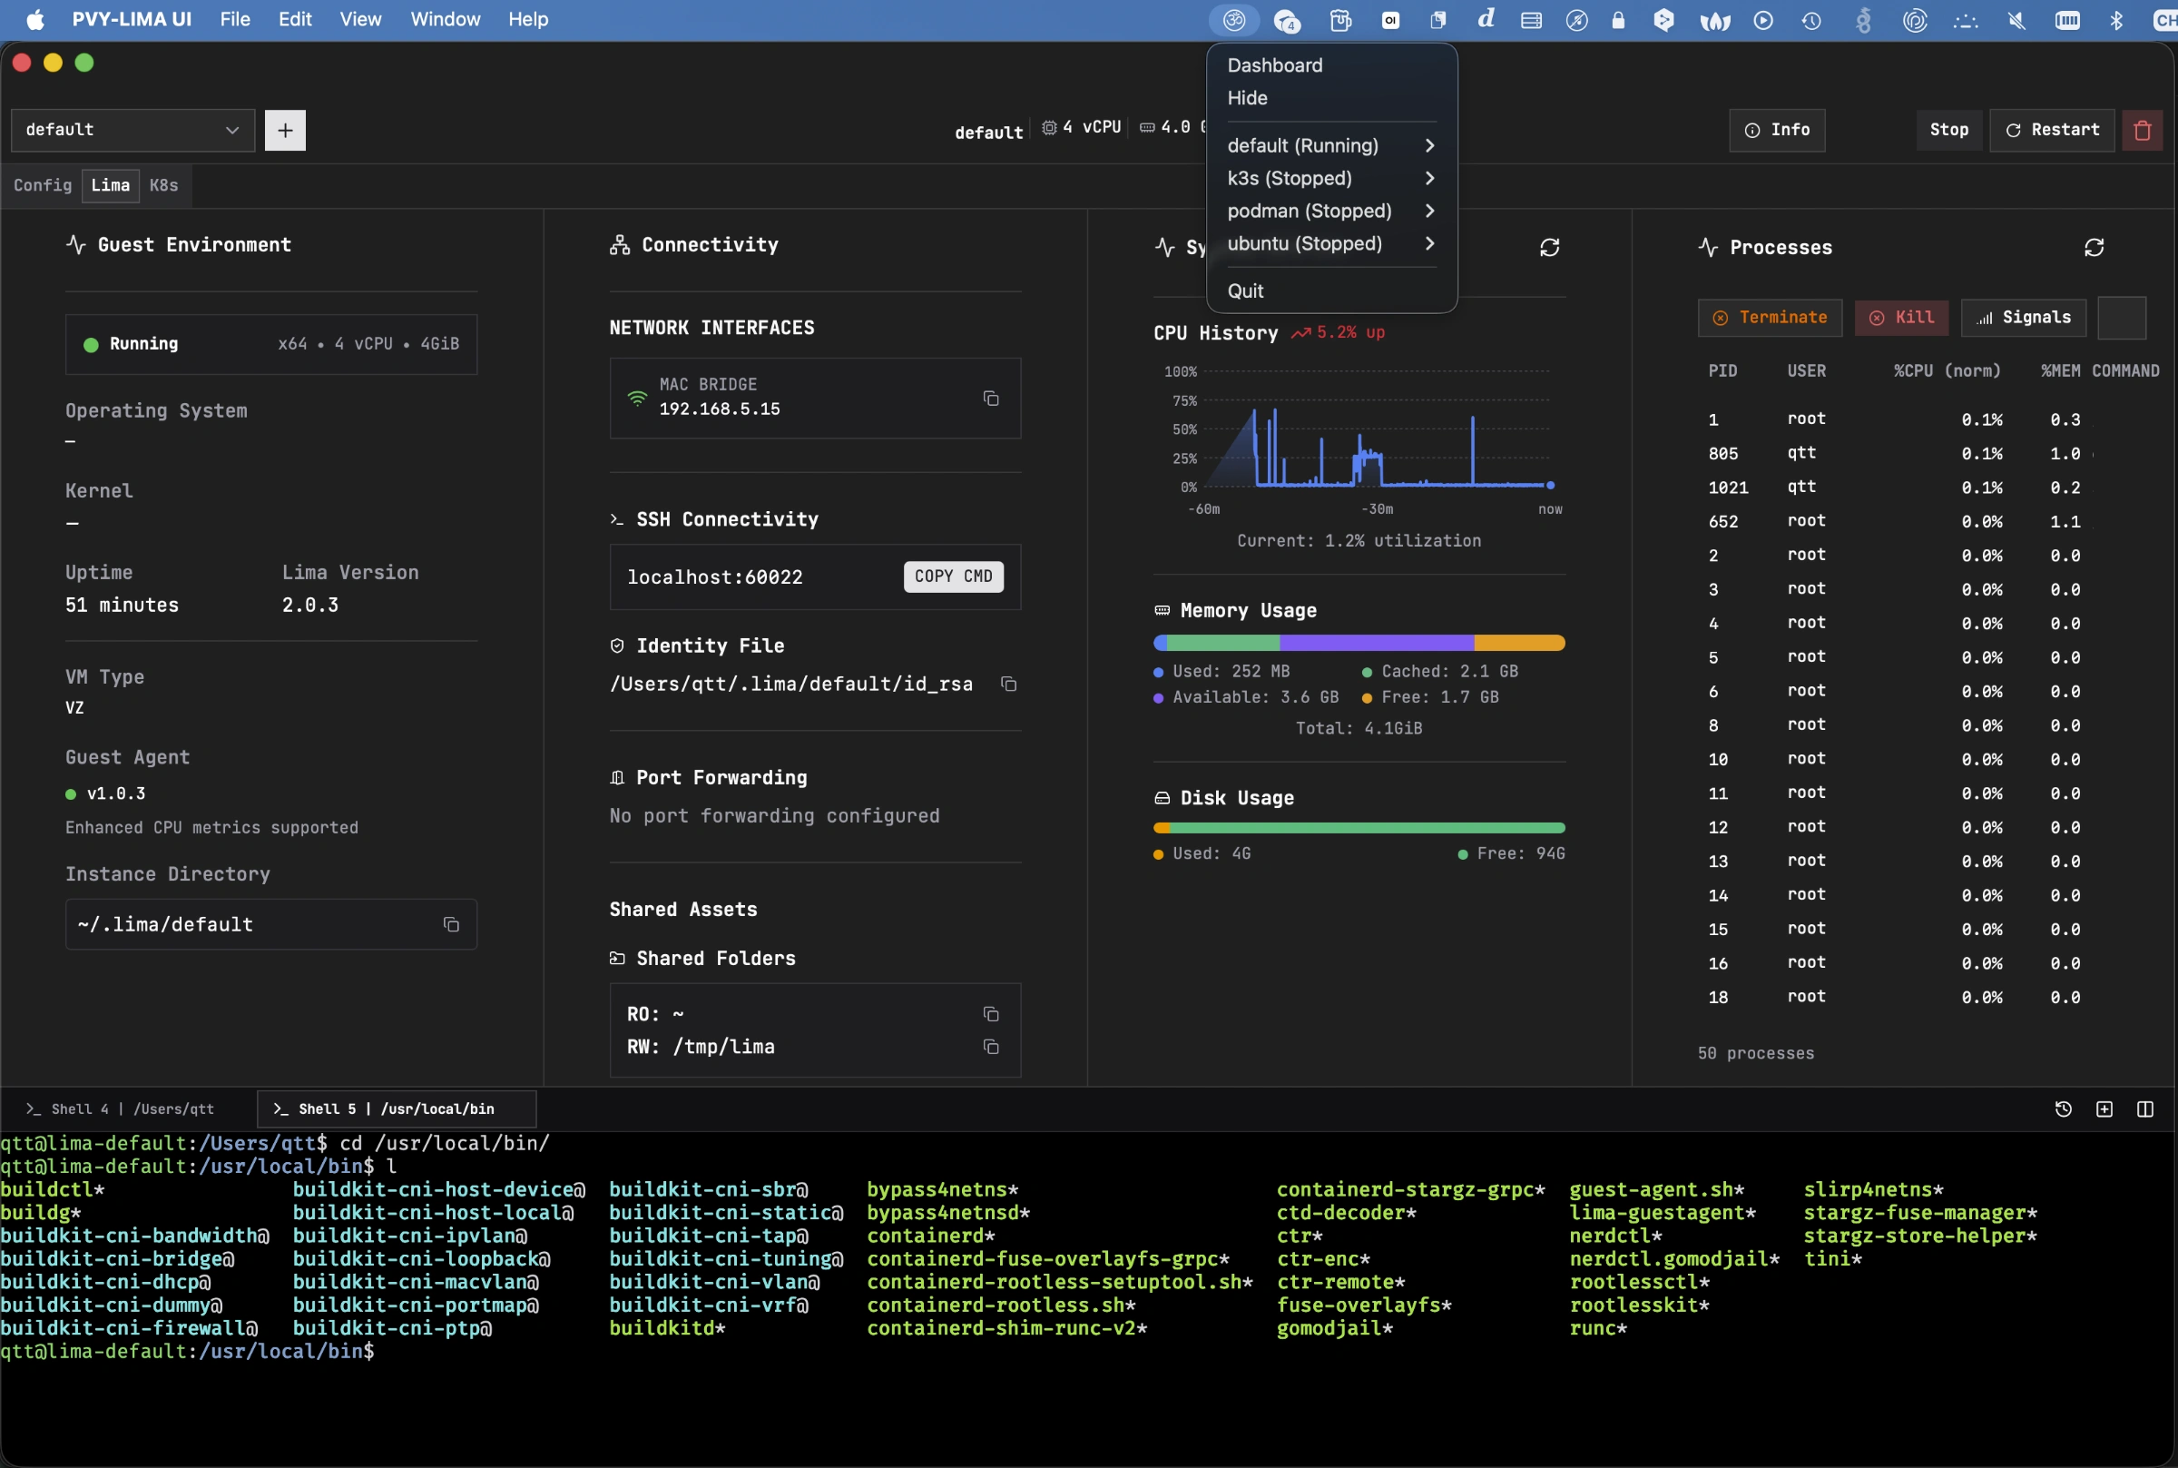This screenshot has height=1468, width=2178.
Task: Click the Info button
Action: tap(1777, 130)
